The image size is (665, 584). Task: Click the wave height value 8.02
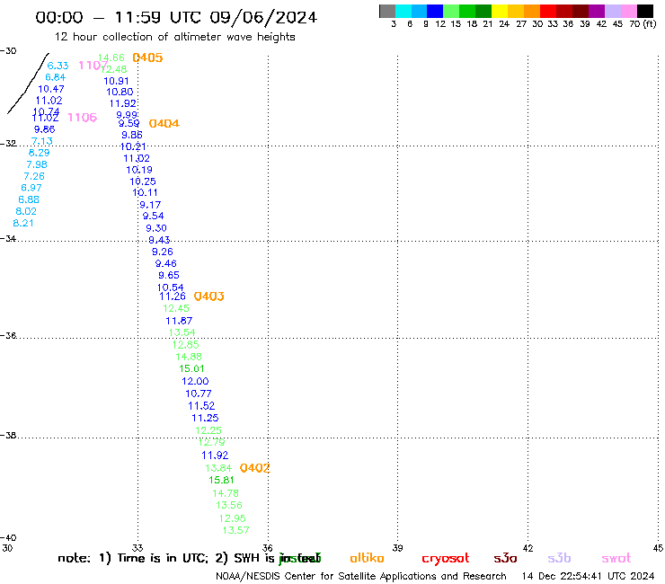pyautogui.click(x=26, y=211)
